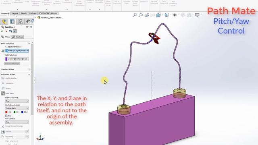Screen dimensions: 258x145
Task: Open View Settings monitor icon
Action: [197, 15]
